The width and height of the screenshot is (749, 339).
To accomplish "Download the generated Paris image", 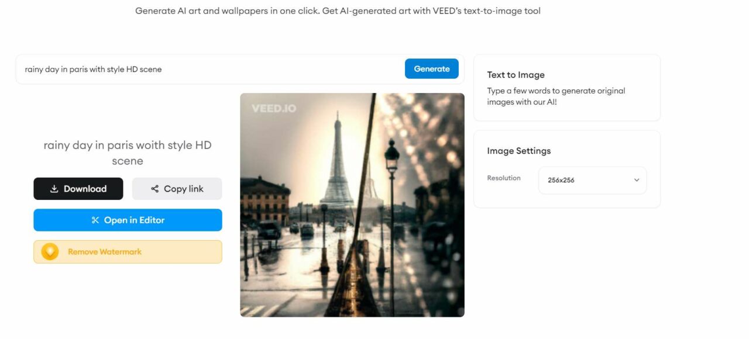I will (78, 188).
